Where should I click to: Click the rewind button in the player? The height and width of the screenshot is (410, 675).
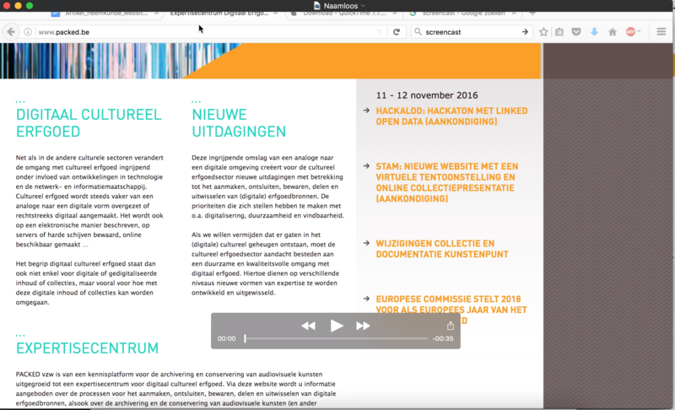[x=308, y=326]
